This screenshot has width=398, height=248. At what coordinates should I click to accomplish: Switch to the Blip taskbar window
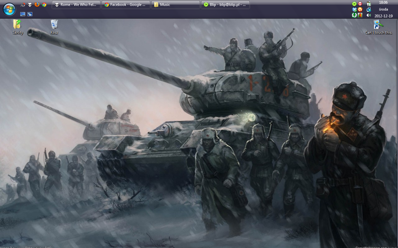click(225, 5)
